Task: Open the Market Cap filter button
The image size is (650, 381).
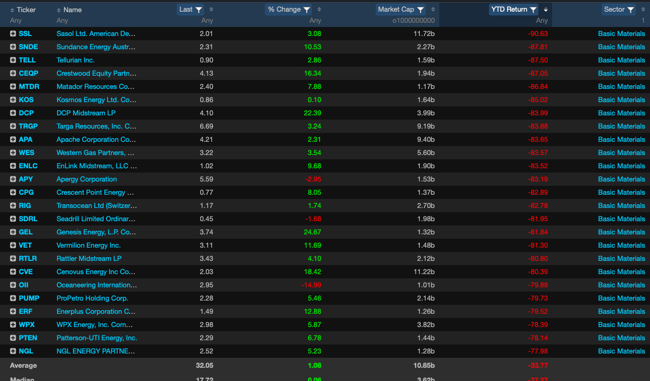Action: [x=401, y=10]
